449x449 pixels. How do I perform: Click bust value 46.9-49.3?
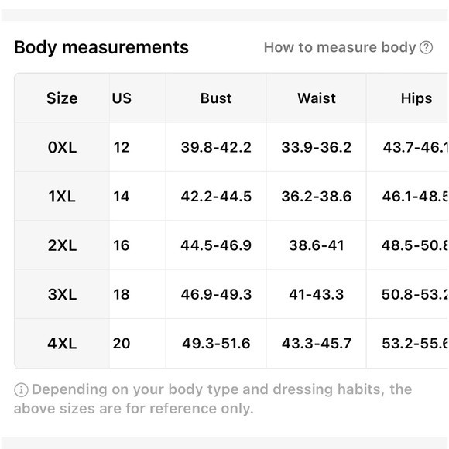pos(216,294)
